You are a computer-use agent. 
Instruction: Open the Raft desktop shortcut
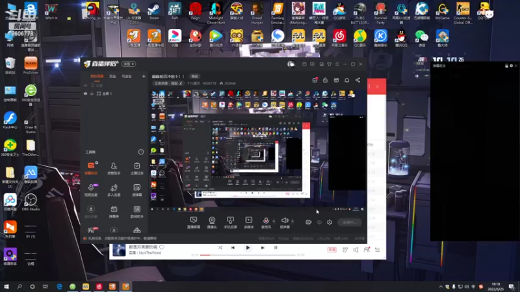[x=175, y=11]
